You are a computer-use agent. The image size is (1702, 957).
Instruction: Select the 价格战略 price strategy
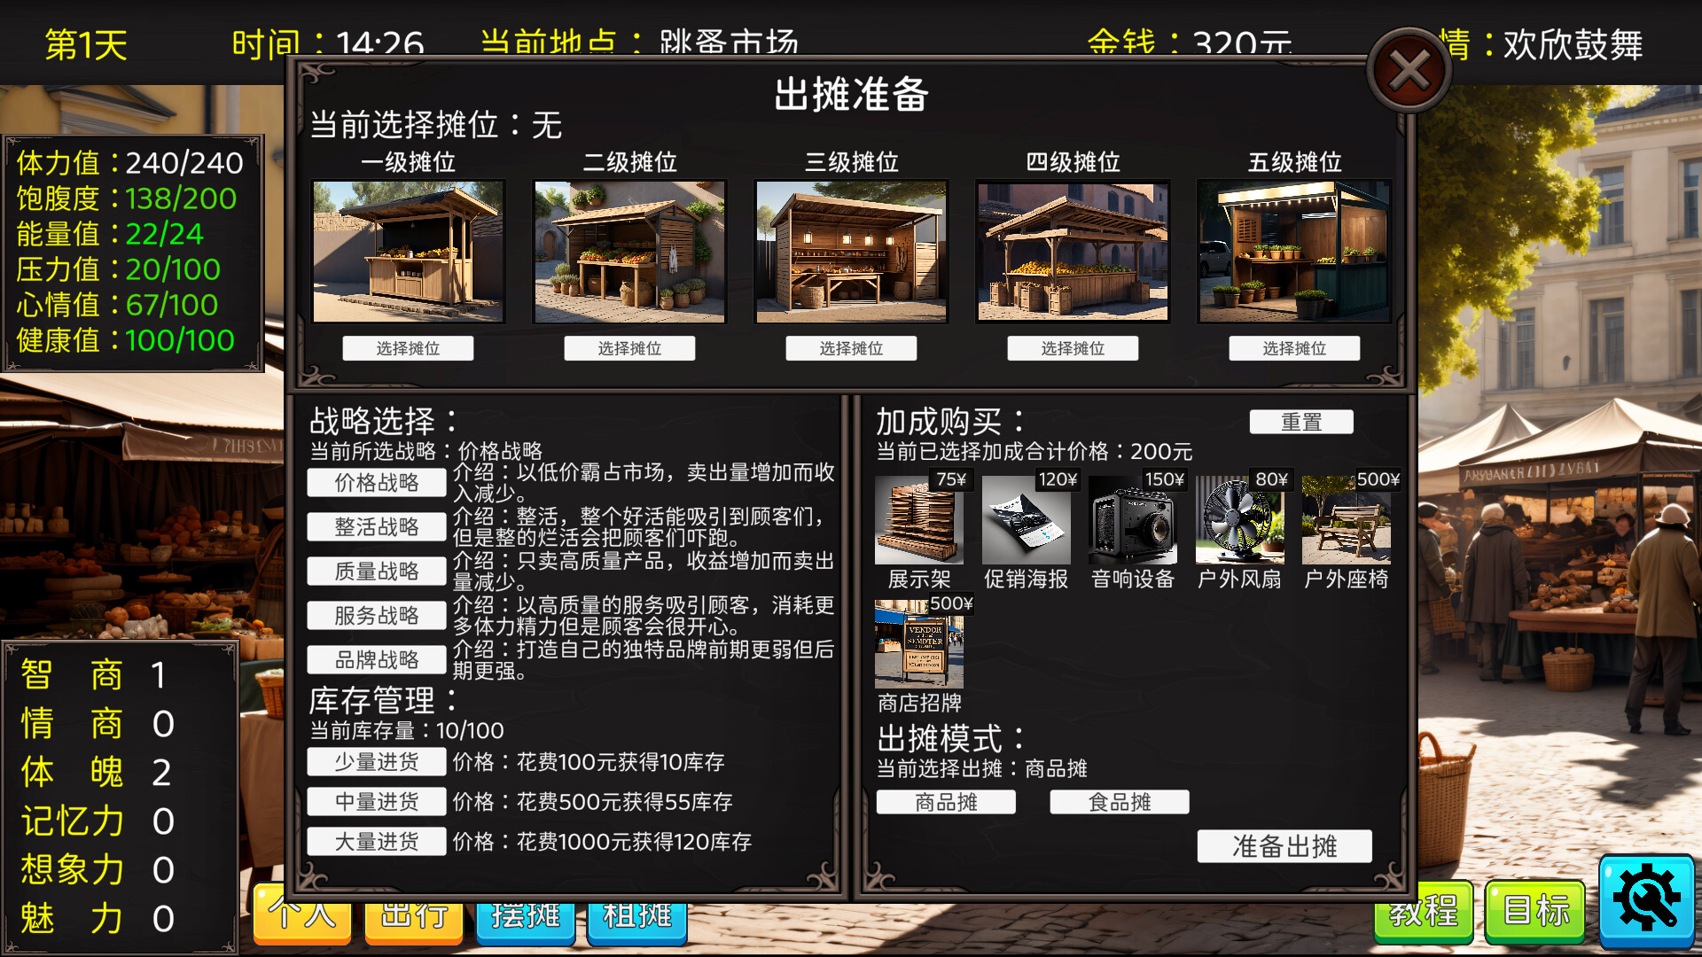coord(376,482)
